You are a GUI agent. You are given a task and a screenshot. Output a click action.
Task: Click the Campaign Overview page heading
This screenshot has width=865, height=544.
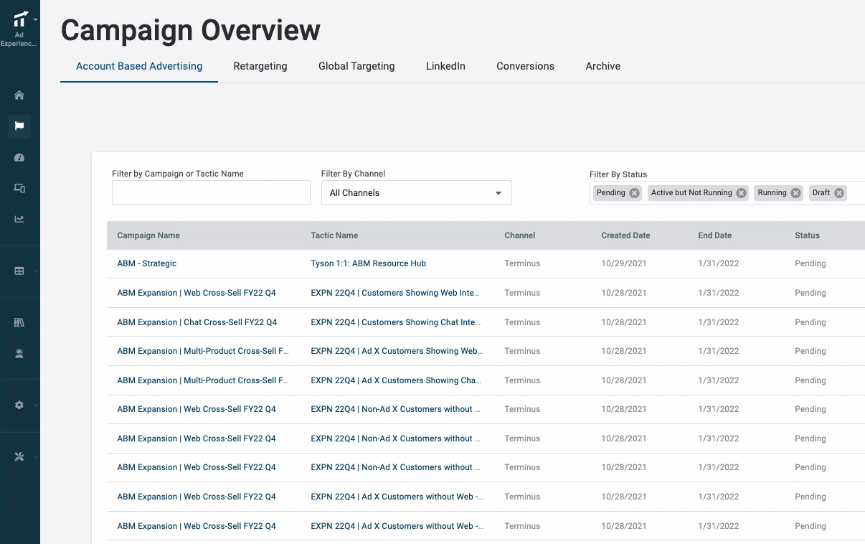pyautogui.click(x=191, y=30)
